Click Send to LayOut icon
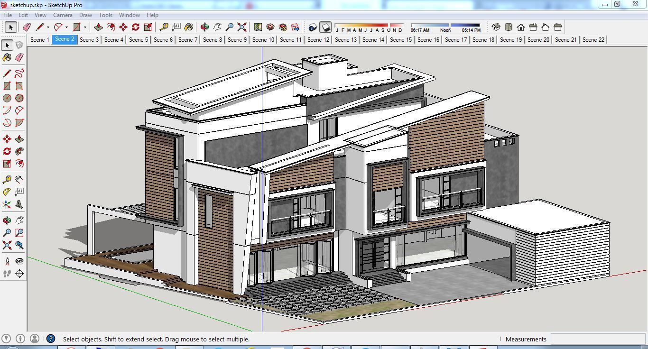Viewport: 648px width, 349px height. [x=295, y=27]
